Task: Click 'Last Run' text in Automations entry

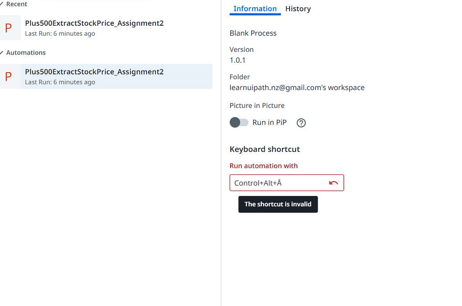Action: pyautogui.click(x=60, y=82)
